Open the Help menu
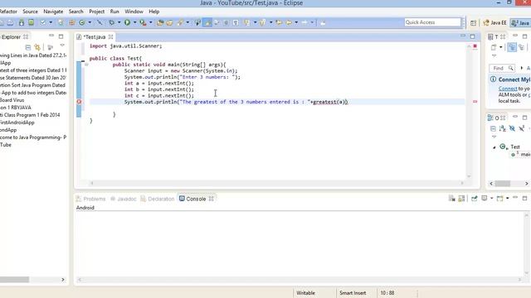Viewport: 531px width, 298px height. (x=153, y=12)
